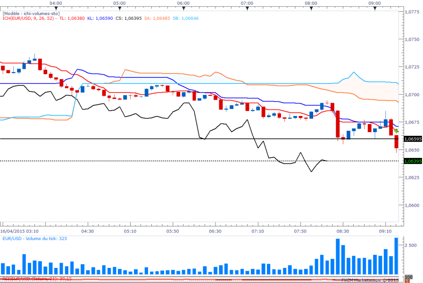Click the 09:10 bottom time label
The image size is (423, 283).
[385, 231]
